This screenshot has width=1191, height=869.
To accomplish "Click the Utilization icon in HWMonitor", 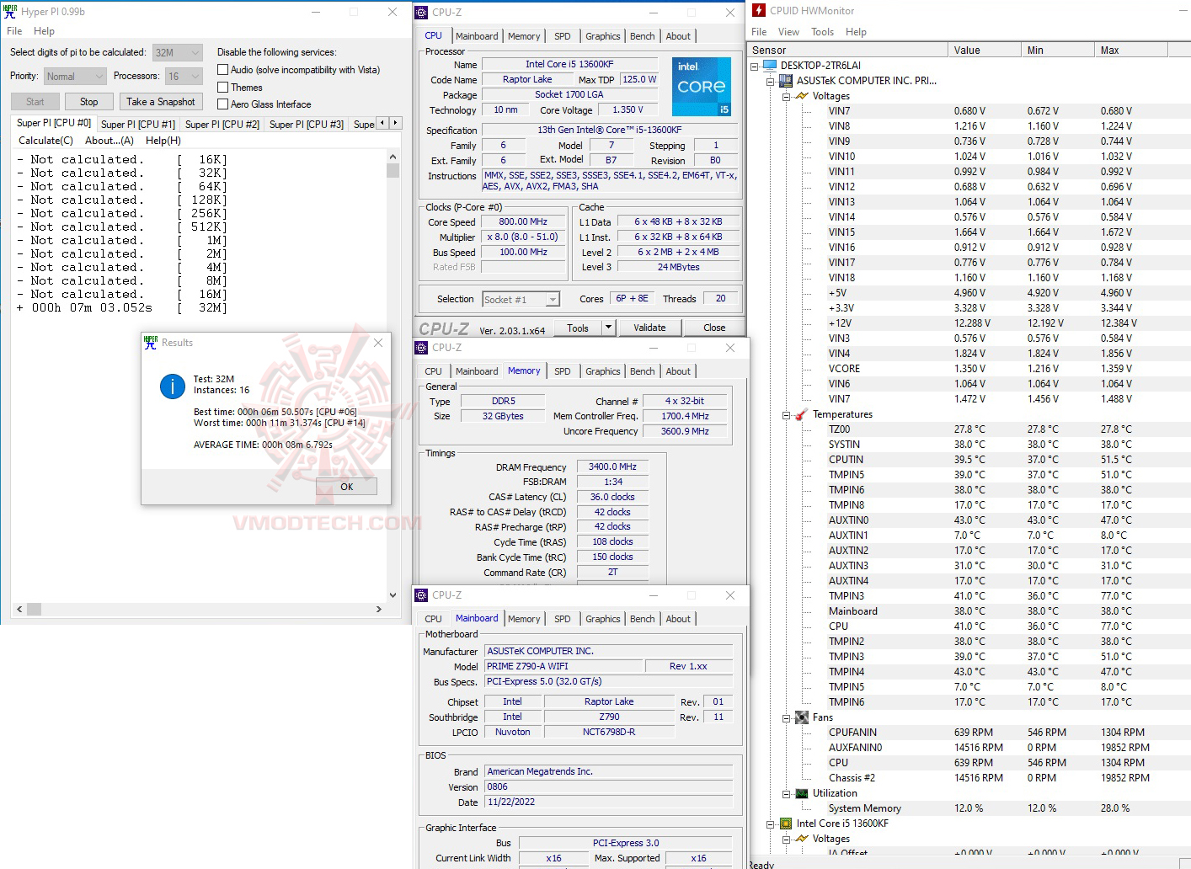I will click(800, 792).
